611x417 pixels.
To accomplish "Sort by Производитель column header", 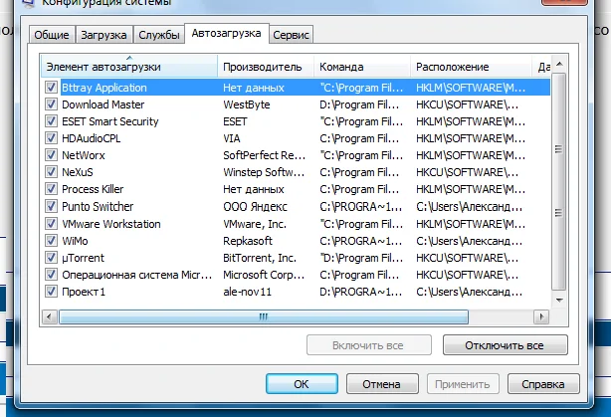I will click(x=266, y=67).
